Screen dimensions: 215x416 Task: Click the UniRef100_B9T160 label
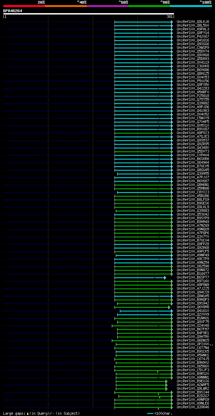pyautogui.click(x=193, y=281)
